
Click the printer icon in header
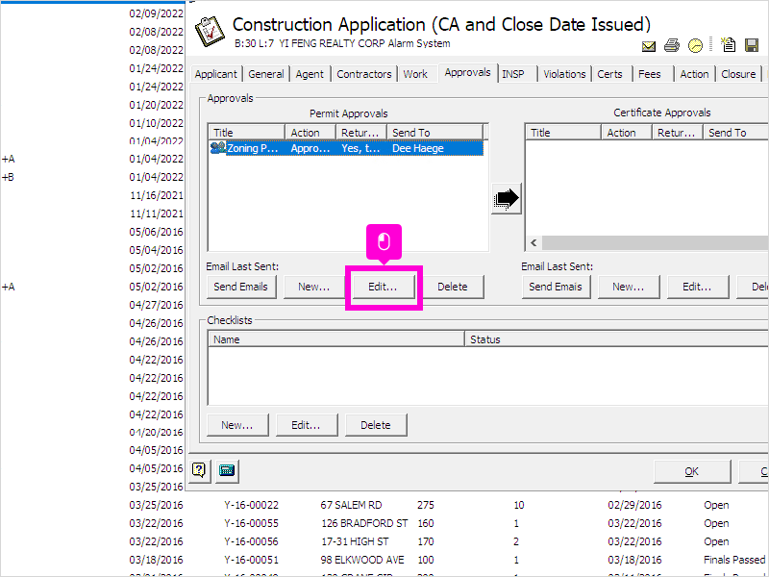(x=671, y=45)
